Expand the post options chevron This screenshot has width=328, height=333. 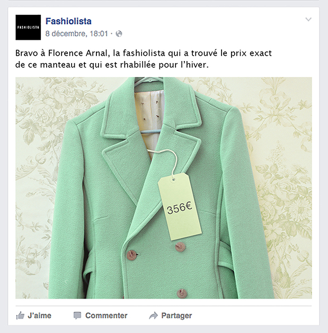(x=308, y=19)
